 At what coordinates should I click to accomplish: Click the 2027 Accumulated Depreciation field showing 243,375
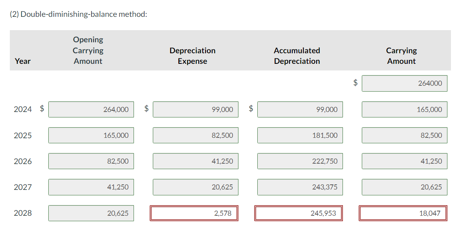coord(300,187)
